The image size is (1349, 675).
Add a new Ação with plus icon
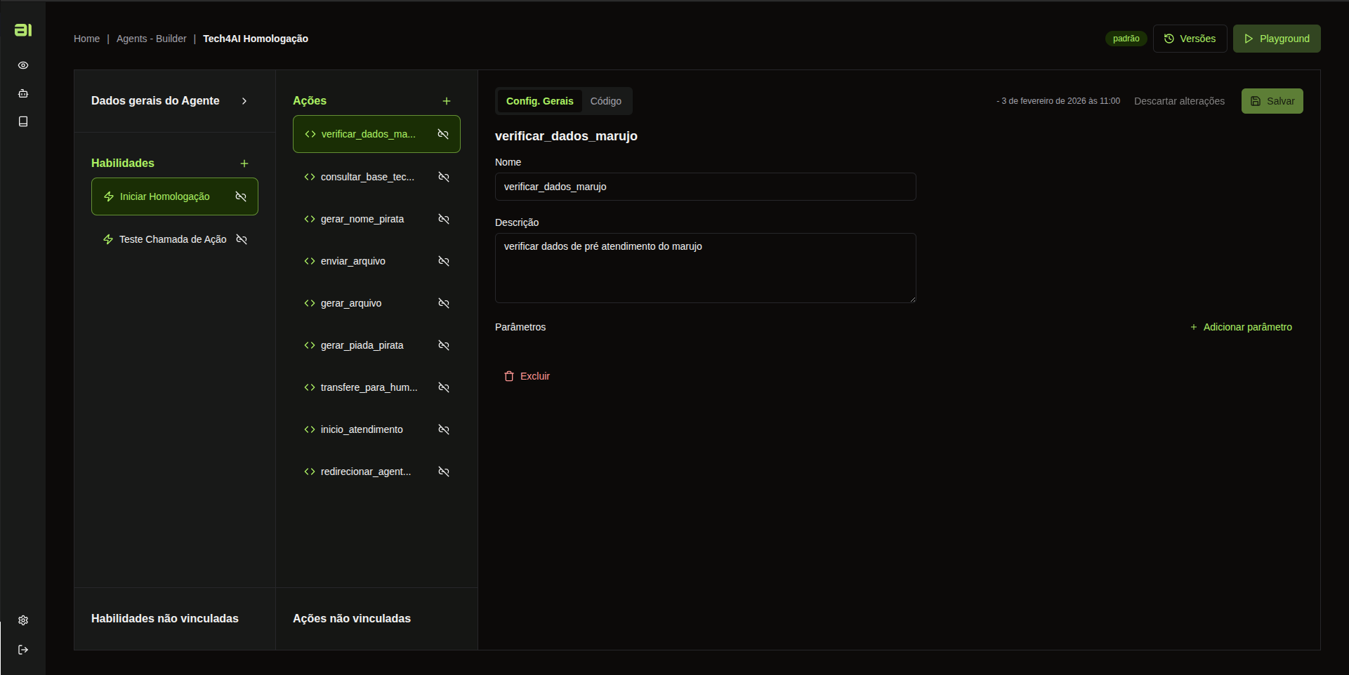pyautogui.click(x=447, y=101)
